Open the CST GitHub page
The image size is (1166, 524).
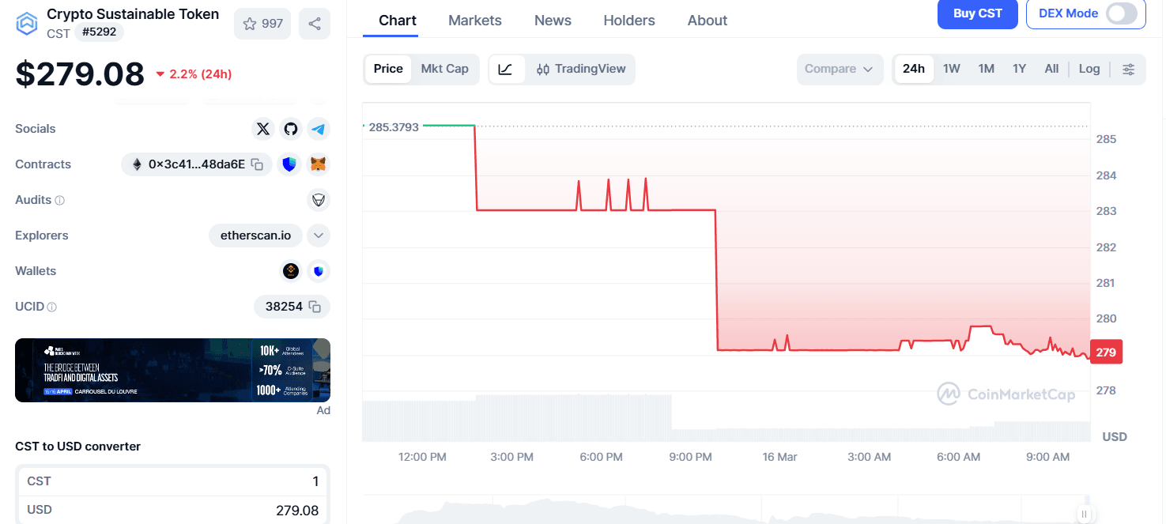click(290, 128)
